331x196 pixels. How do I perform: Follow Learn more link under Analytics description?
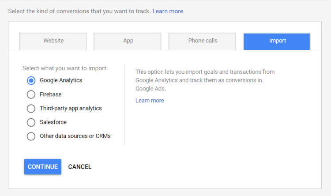150,101
